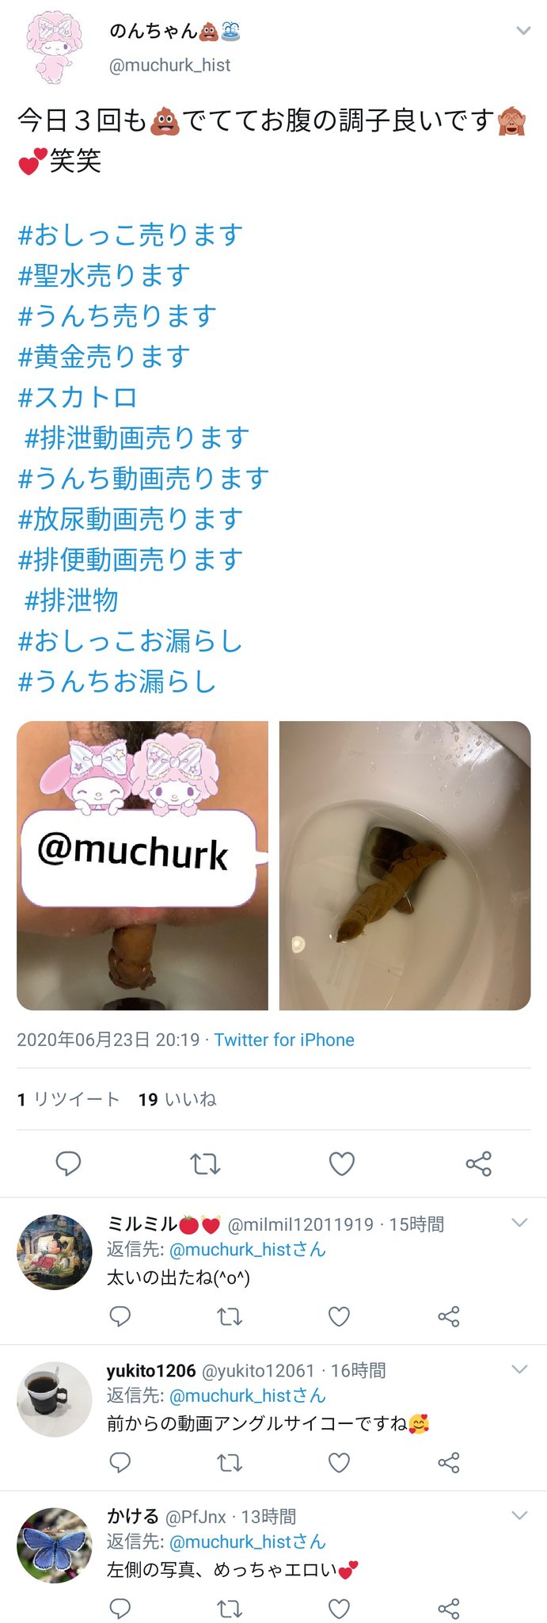Open yukito1206's coffee cup profile avatar
547x1623 pixels.
[x=55, y=1399]
